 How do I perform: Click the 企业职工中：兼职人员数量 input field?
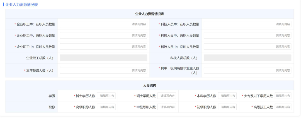103,35
